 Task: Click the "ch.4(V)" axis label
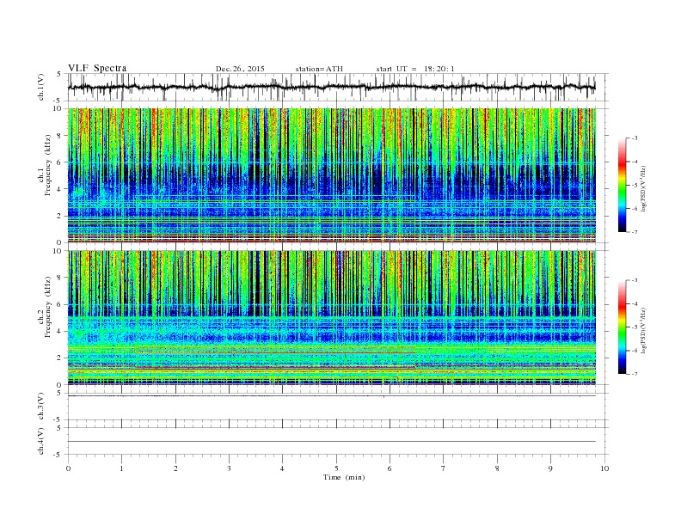pos(41,441)
